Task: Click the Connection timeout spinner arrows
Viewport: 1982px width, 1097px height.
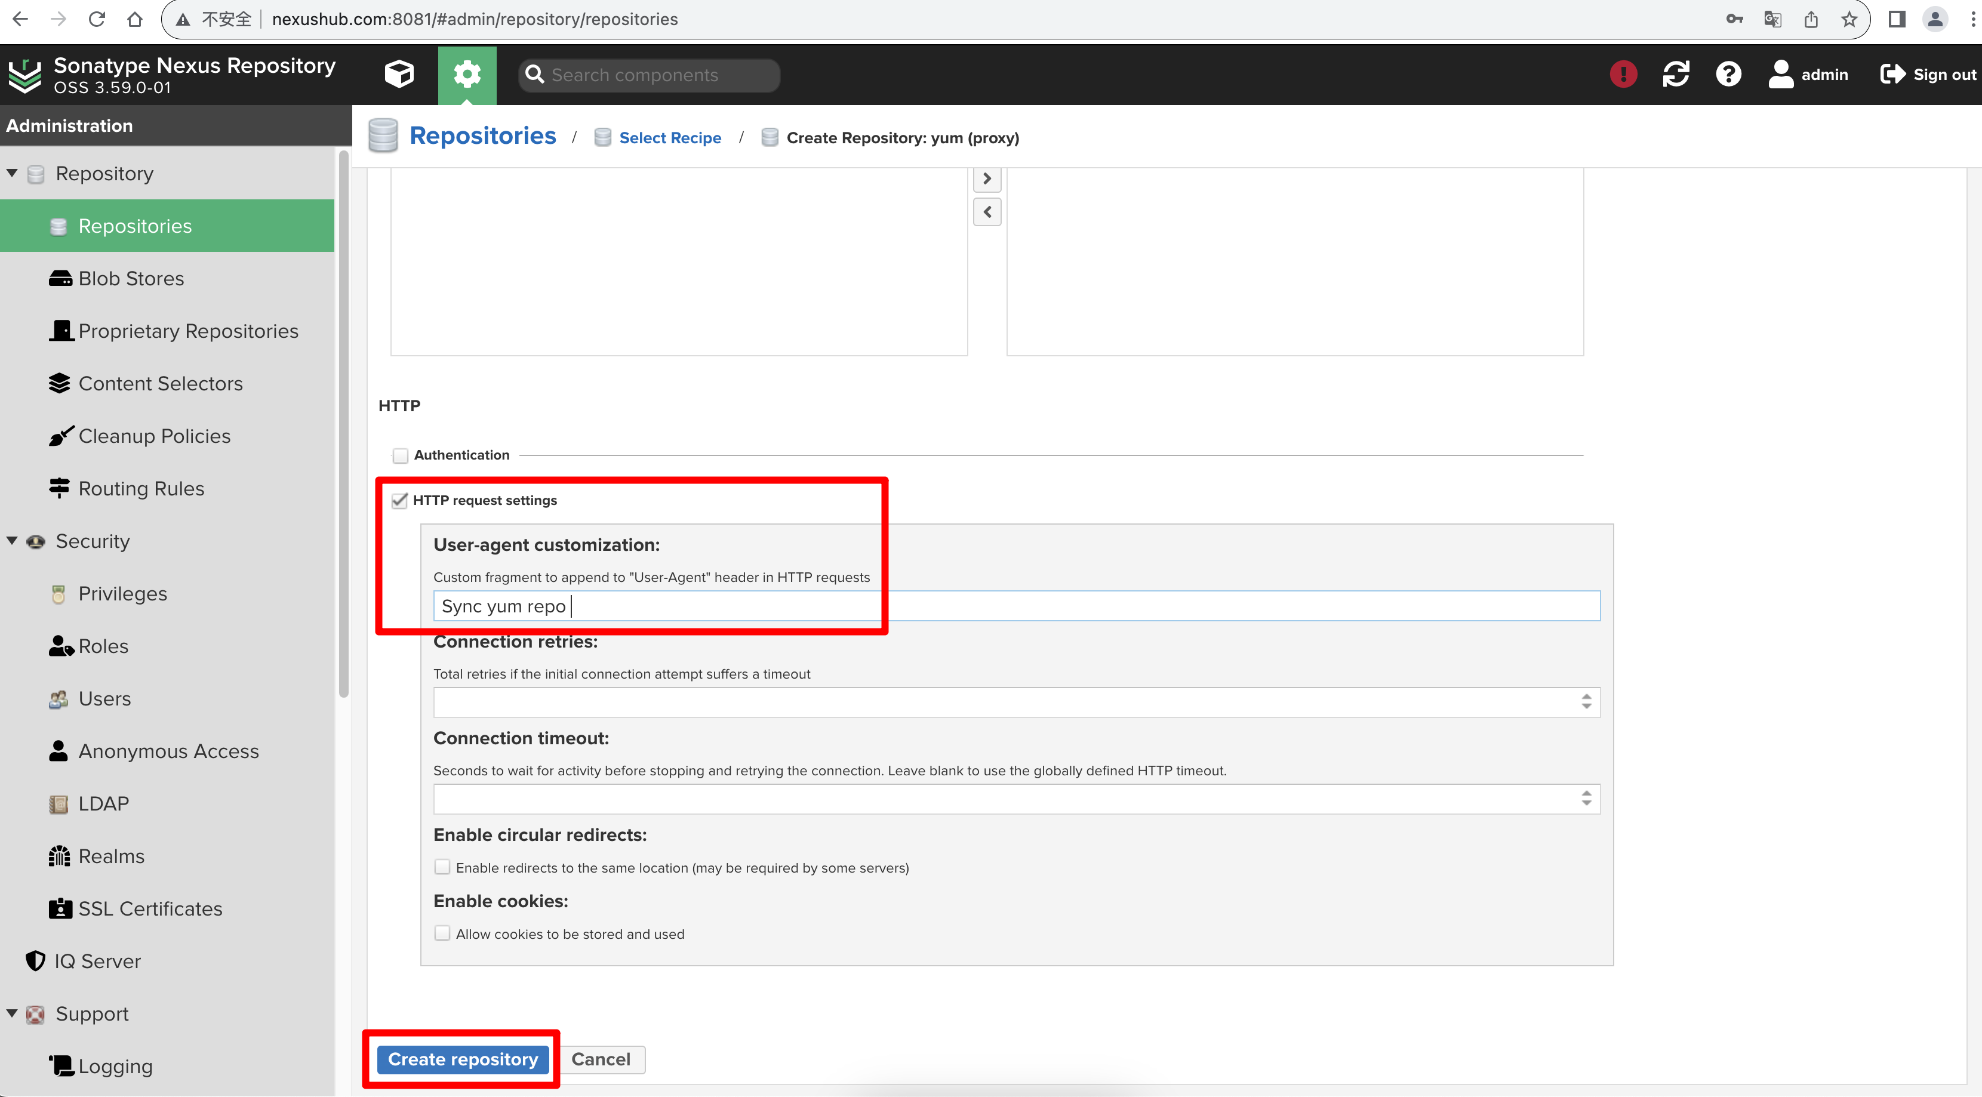Action: point(1587,799)
